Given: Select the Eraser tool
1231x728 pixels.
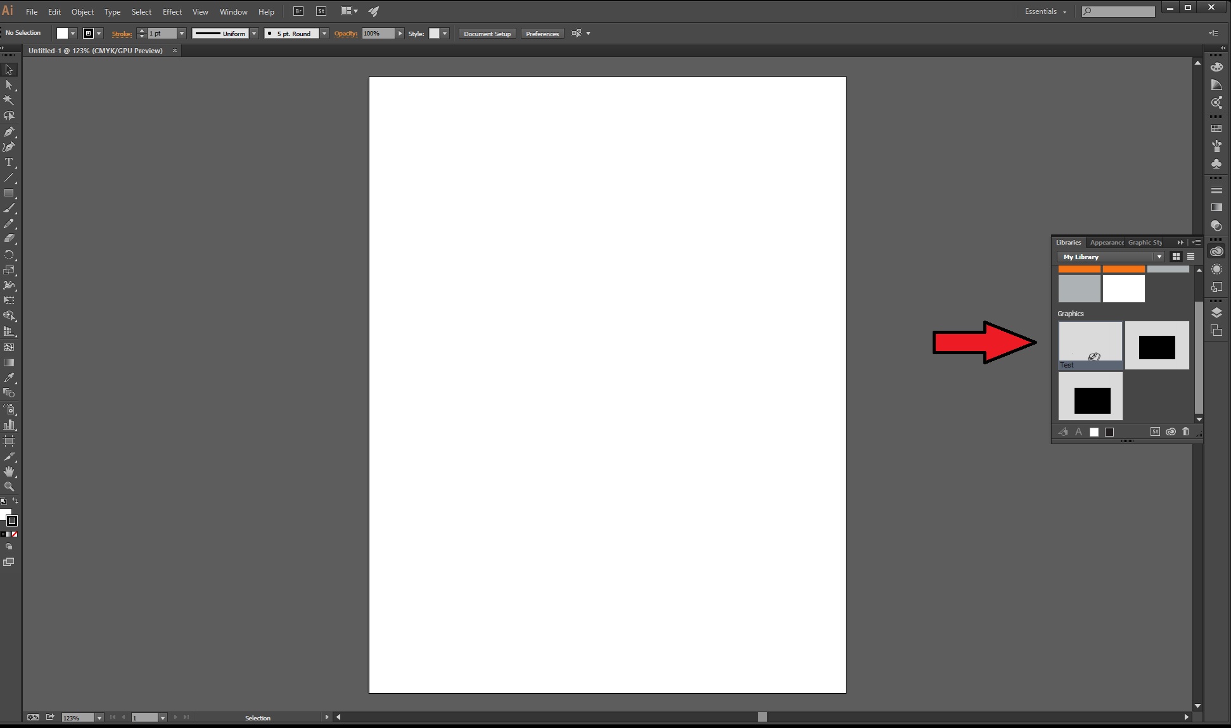Looking at the screenshot, I should (x=9, y=239).
